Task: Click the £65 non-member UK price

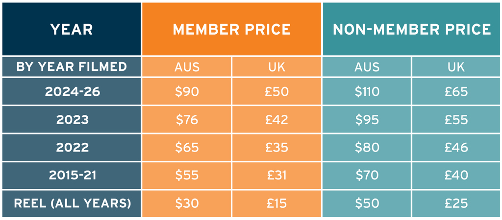Action: (456, 91)
